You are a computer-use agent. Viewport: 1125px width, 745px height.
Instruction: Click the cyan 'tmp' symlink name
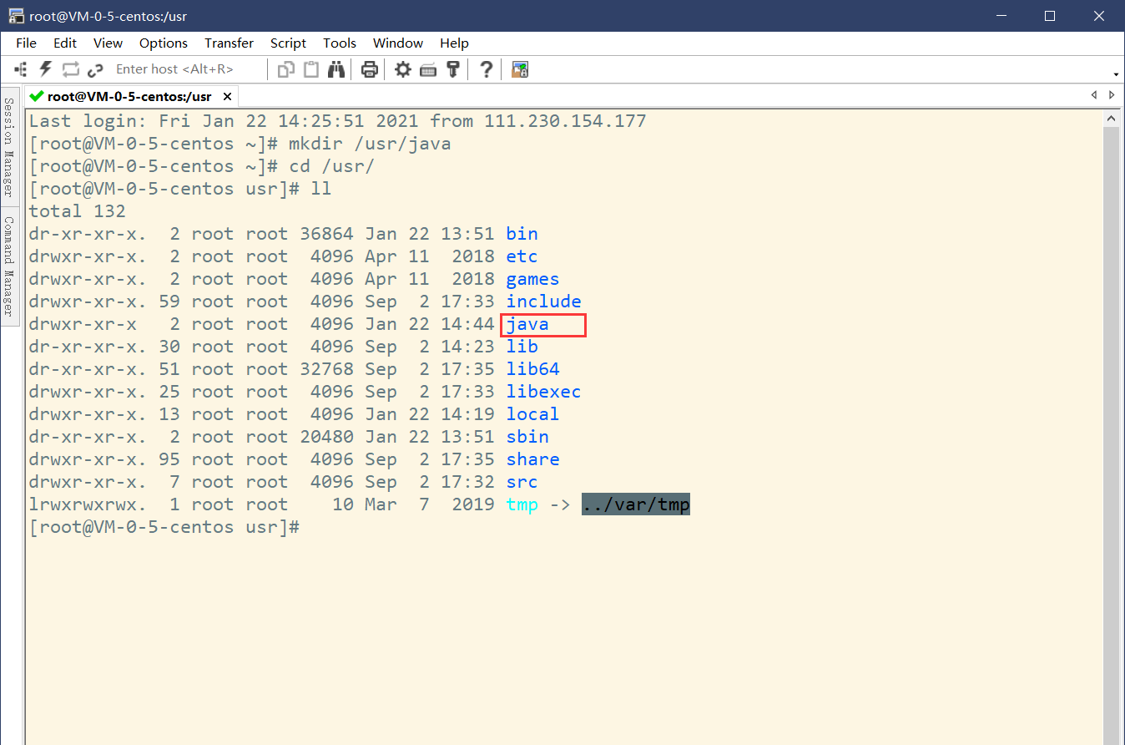point(522,504)
